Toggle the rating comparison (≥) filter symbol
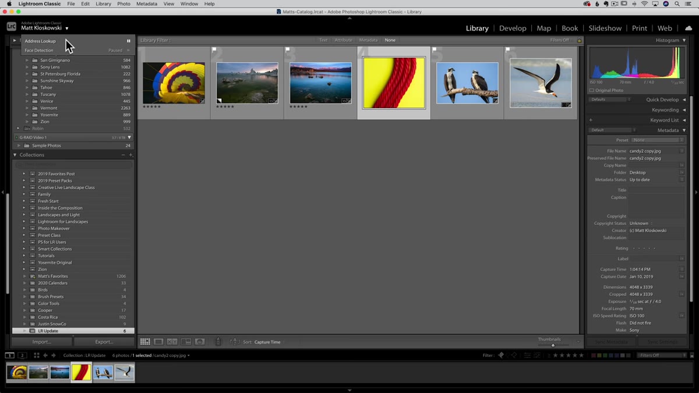Screen dimensions: 699x393 [549, 355]
